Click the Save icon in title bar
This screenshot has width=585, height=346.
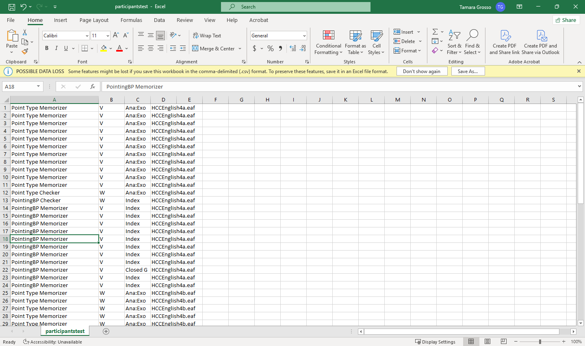pyautogui.click(x=12, y=7)
